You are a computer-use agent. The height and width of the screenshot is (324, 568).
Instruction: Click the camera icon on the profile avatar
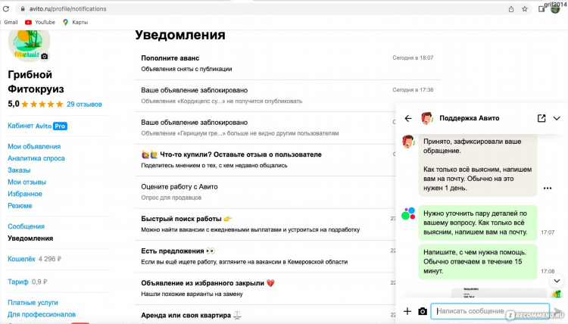(44, 56)
